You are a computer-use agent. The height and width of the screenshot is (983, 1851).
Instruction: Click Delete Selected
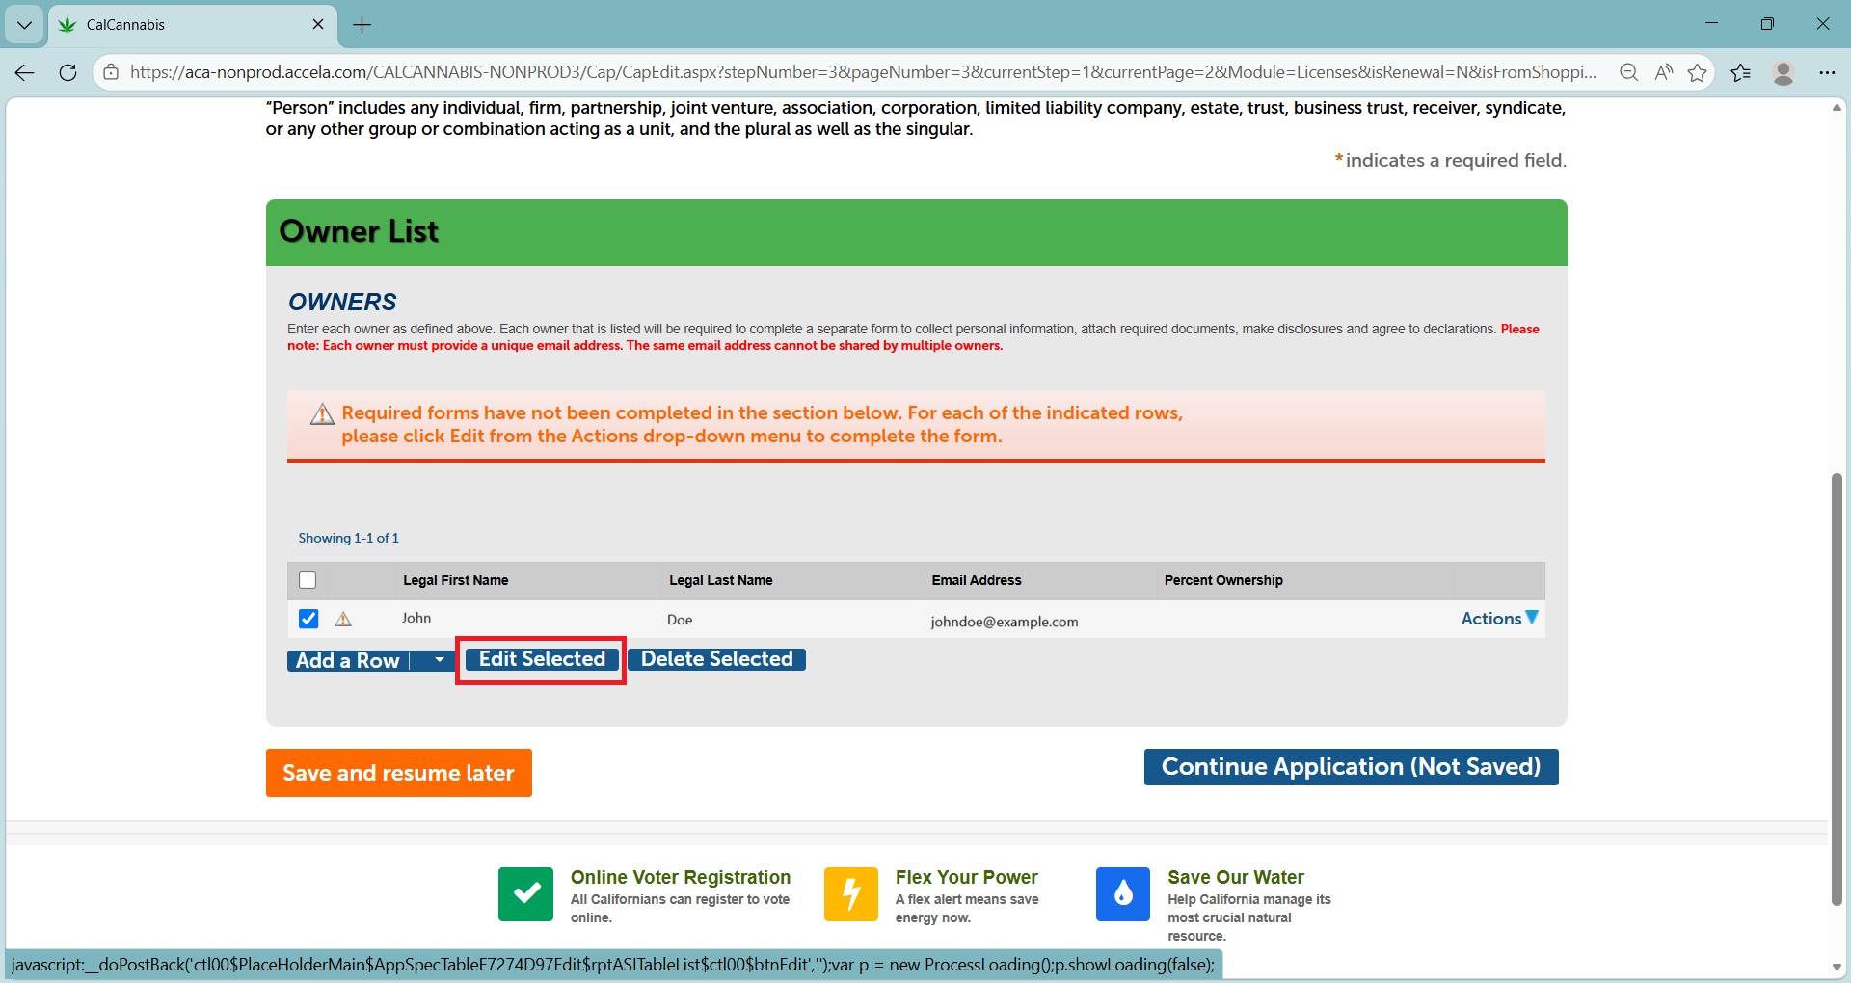click(x=716, y=659)
